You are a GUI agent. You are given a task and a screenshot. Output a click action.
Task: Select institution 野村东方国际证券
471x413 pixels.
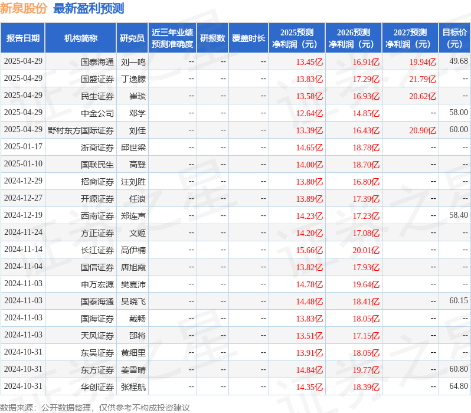point(81,130)
